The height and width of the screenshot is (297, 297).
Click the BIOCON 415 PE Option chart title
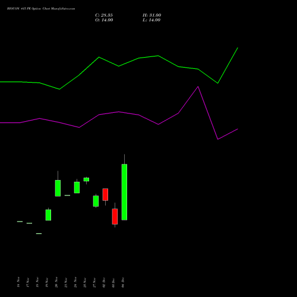41,9
